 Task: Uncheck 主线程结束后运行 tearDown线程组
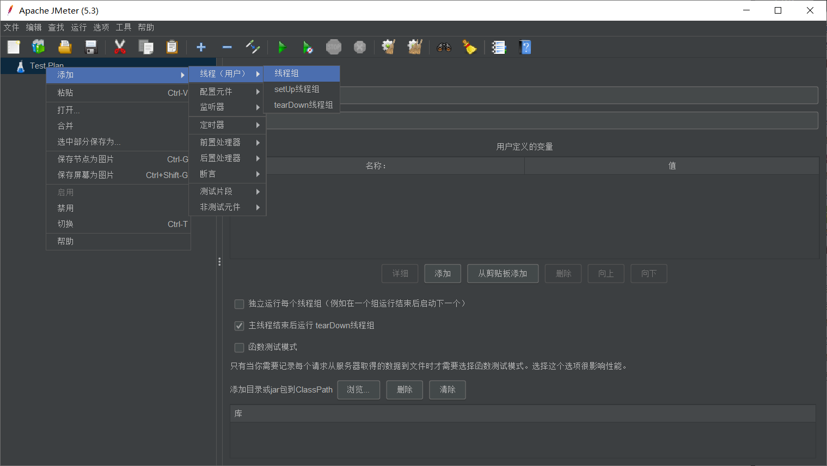pos(239,326)
